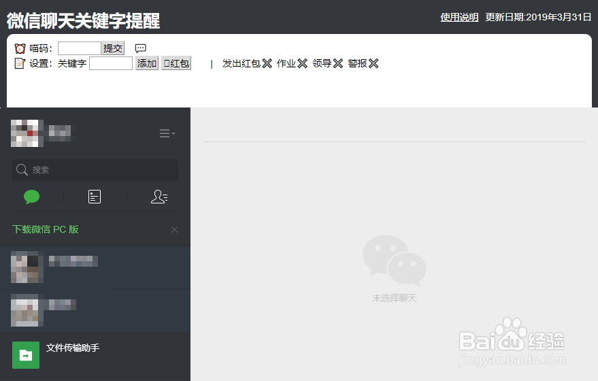Image resolution: width=598 pixels, height=381 pixels.
Task: Click the alarm clock icon beside 喵码
Action: (20, 48)
